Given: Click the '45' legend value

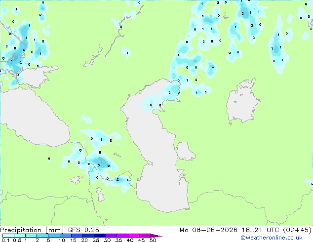Looking at the screenshot, I should (x=141, y=240).
